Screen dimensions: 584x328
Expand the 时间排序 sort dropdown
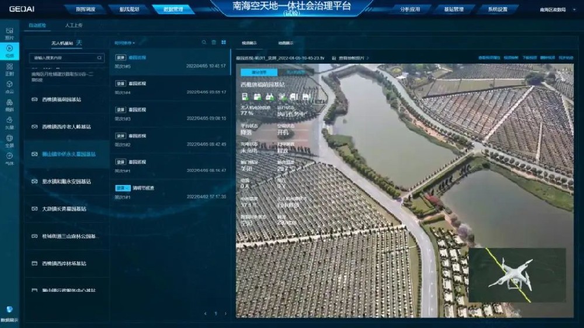pyautogui.click(x=124, y=43)
